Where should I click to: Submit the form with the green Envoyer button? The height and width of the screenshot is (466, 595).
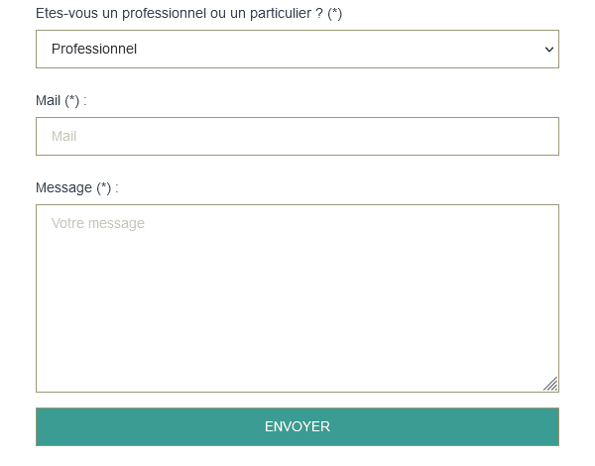pos(297,426)
